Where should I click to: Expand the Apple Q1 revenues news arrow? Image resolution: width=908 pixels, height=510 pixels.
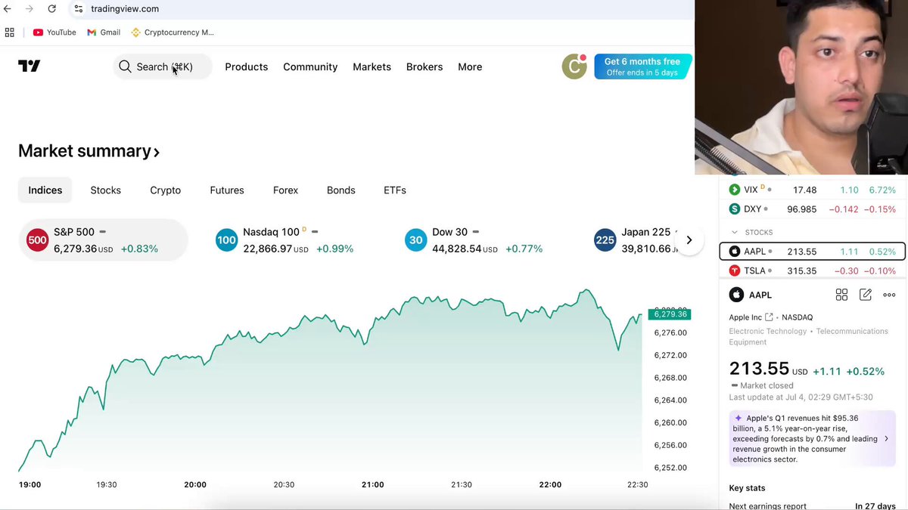coord(887,438)
